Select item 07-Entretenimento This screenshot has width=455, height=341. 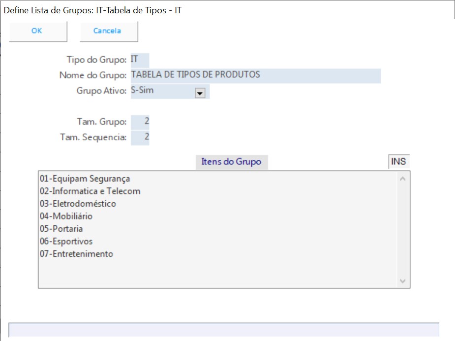click(x=76, y=254)
